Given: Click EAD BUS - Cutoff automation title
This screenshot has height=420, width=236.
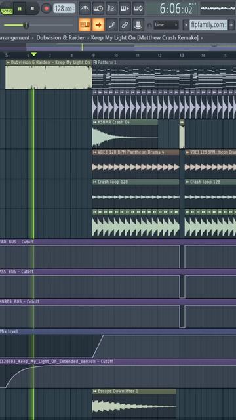Looking at the screenshot, I should [x=17, y=242].
